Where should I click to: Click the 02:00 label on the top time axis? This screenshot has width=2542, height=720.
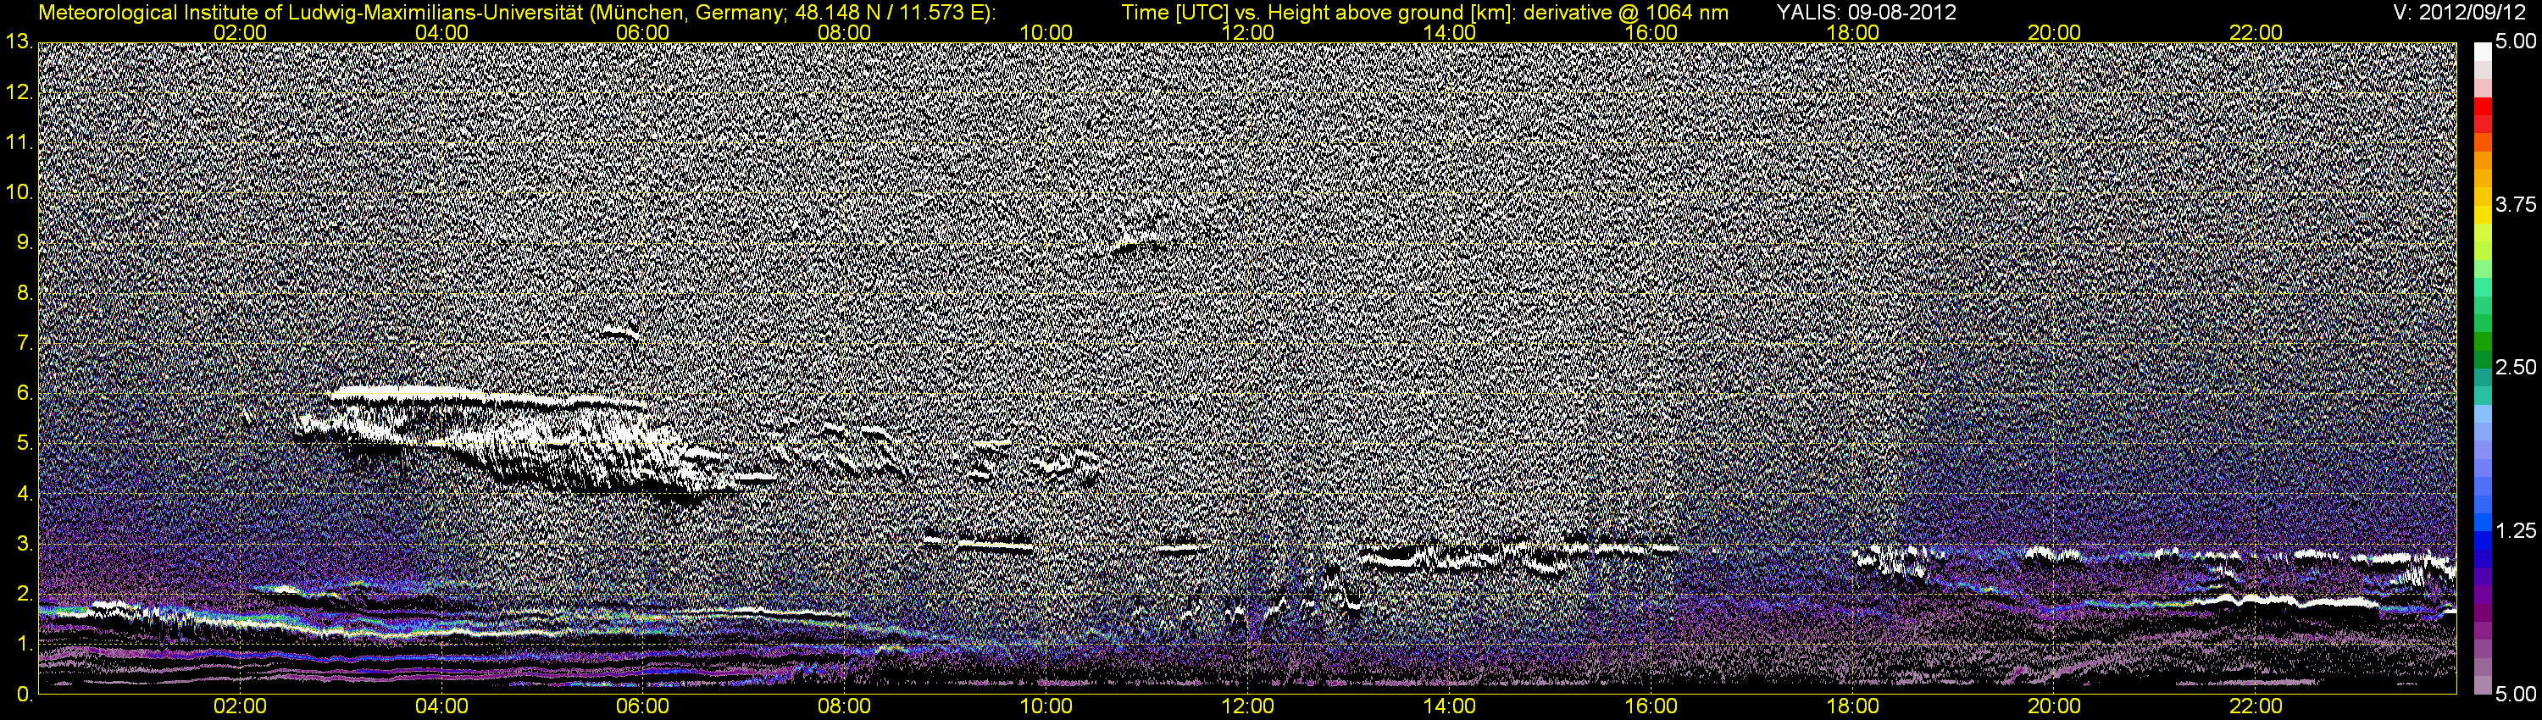[x=240, y=32]
